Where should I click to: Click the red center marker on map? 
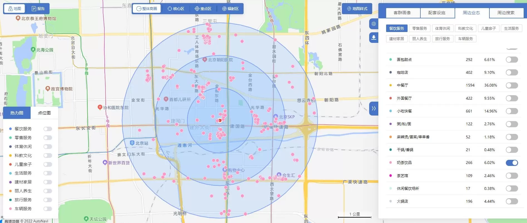[220, 121]
